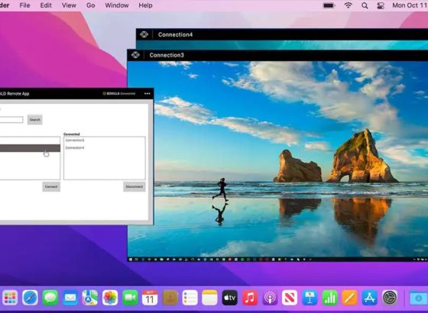This screenshot has height=313, width=428.
Task: Select Connection3 in Connected list
Action: point(75,140)
